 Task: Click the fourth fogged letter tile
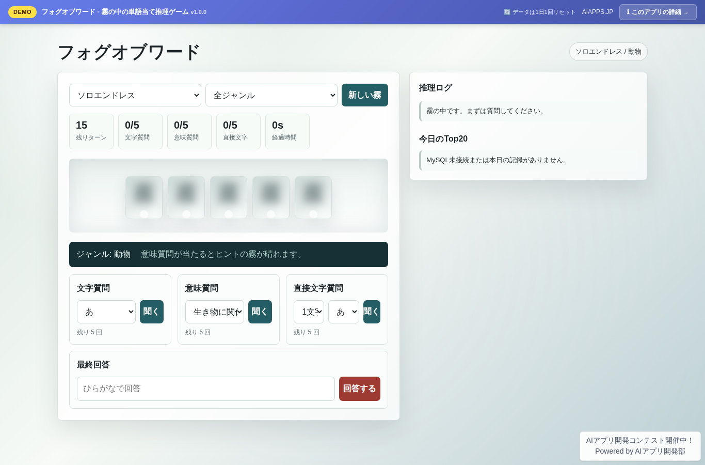[271, 197]
